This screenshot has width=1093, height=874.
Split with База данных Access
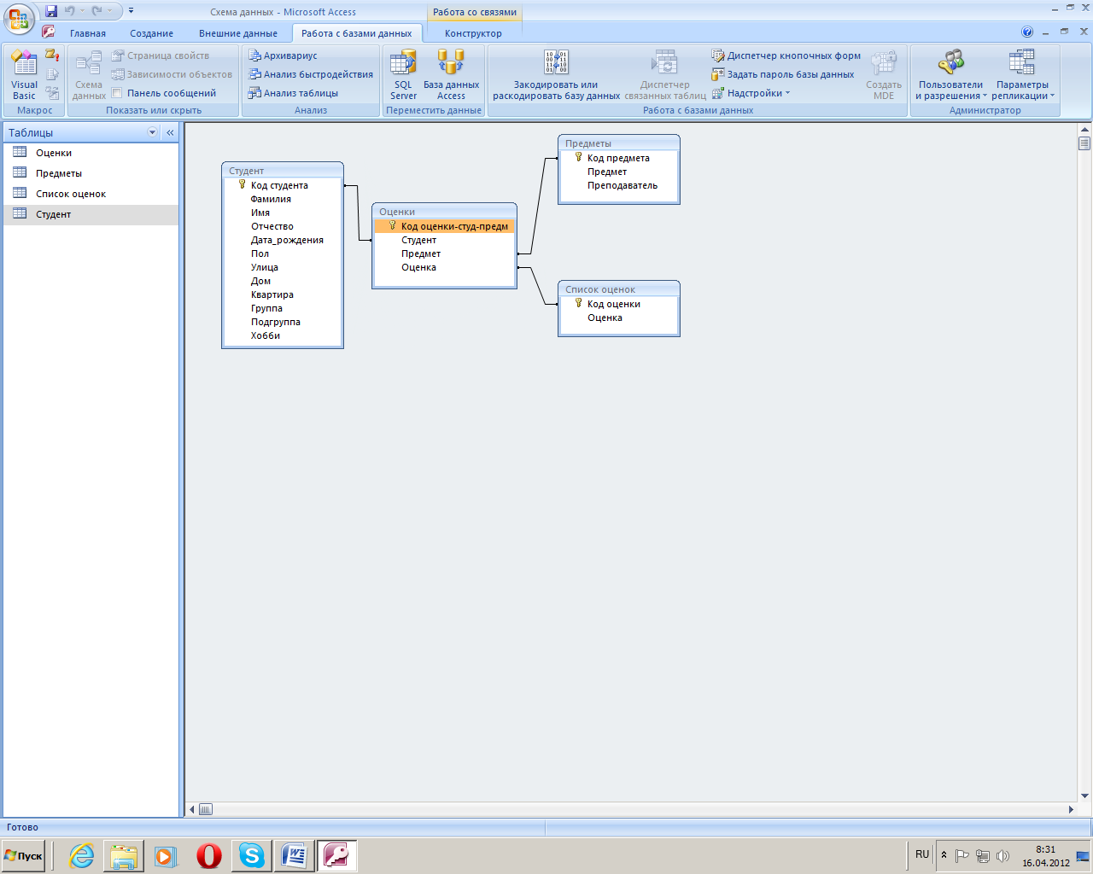click(x=451, y=74)
